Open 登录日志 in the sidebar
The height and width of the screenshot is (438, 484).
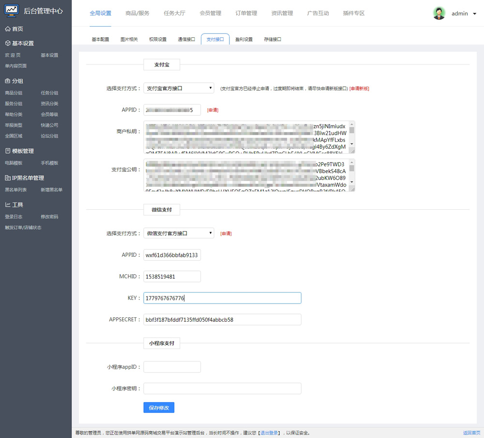(x=14, y=217)
